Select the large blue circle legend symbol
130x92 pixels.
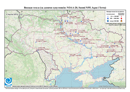pyautogui.click(x=108, y=18)
